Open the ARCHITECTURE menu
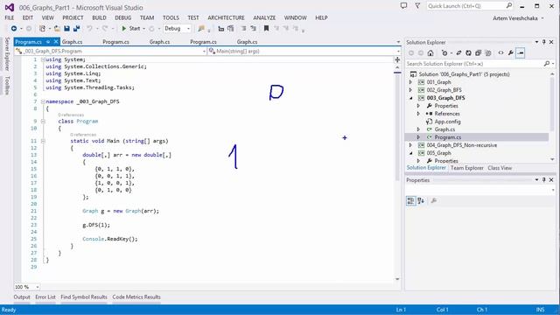Screen dimensions: 560x315 [x=226, y=17]
